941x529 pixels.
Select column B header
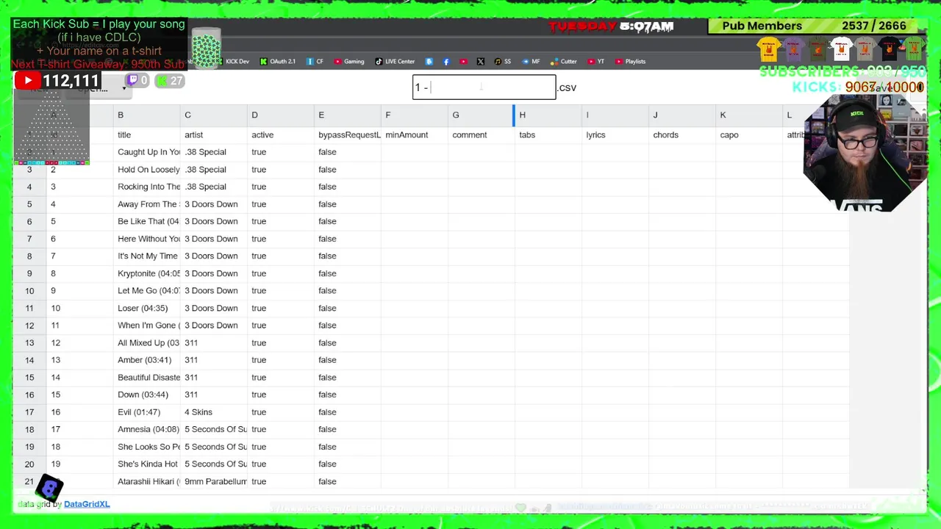pyautogui.click(x=147, y=115)
